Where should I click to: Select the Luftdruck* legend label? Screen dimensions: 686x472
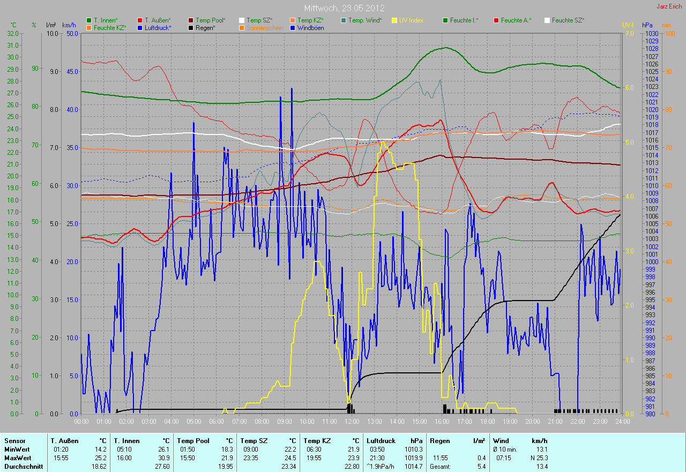158,27
